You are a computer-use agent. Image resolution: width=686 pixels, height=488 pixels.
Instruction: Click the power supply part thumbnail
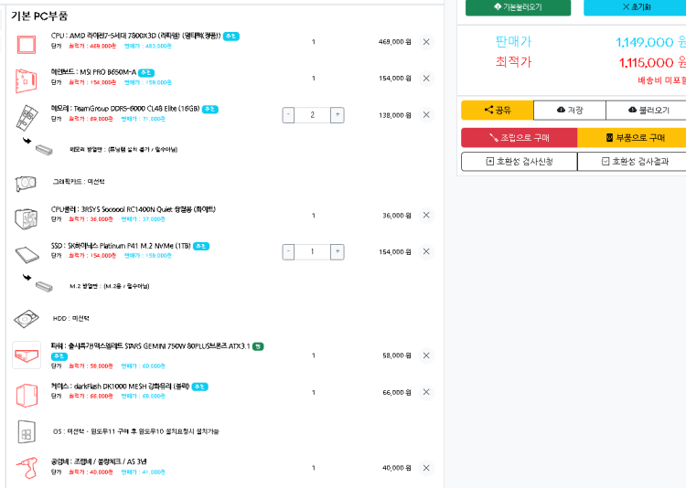pyautogui.click(x=27, y=355)
